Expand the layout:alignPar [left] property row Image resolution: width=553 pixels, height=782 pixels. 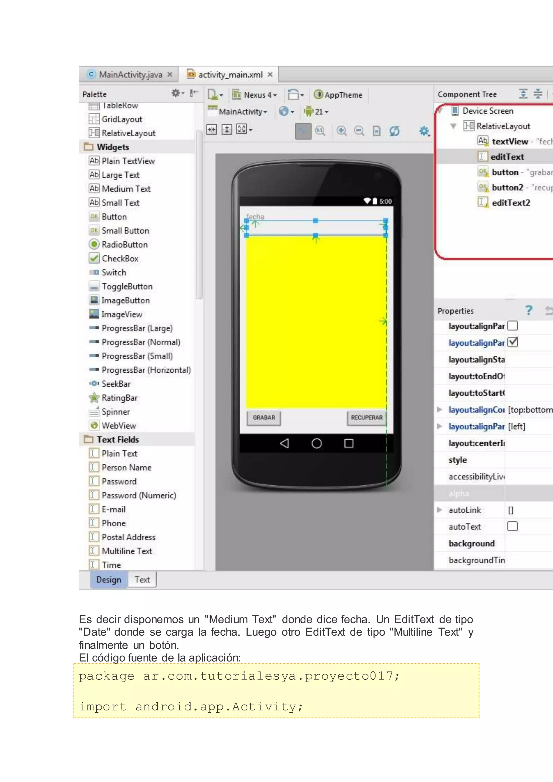tap(440, 426)
